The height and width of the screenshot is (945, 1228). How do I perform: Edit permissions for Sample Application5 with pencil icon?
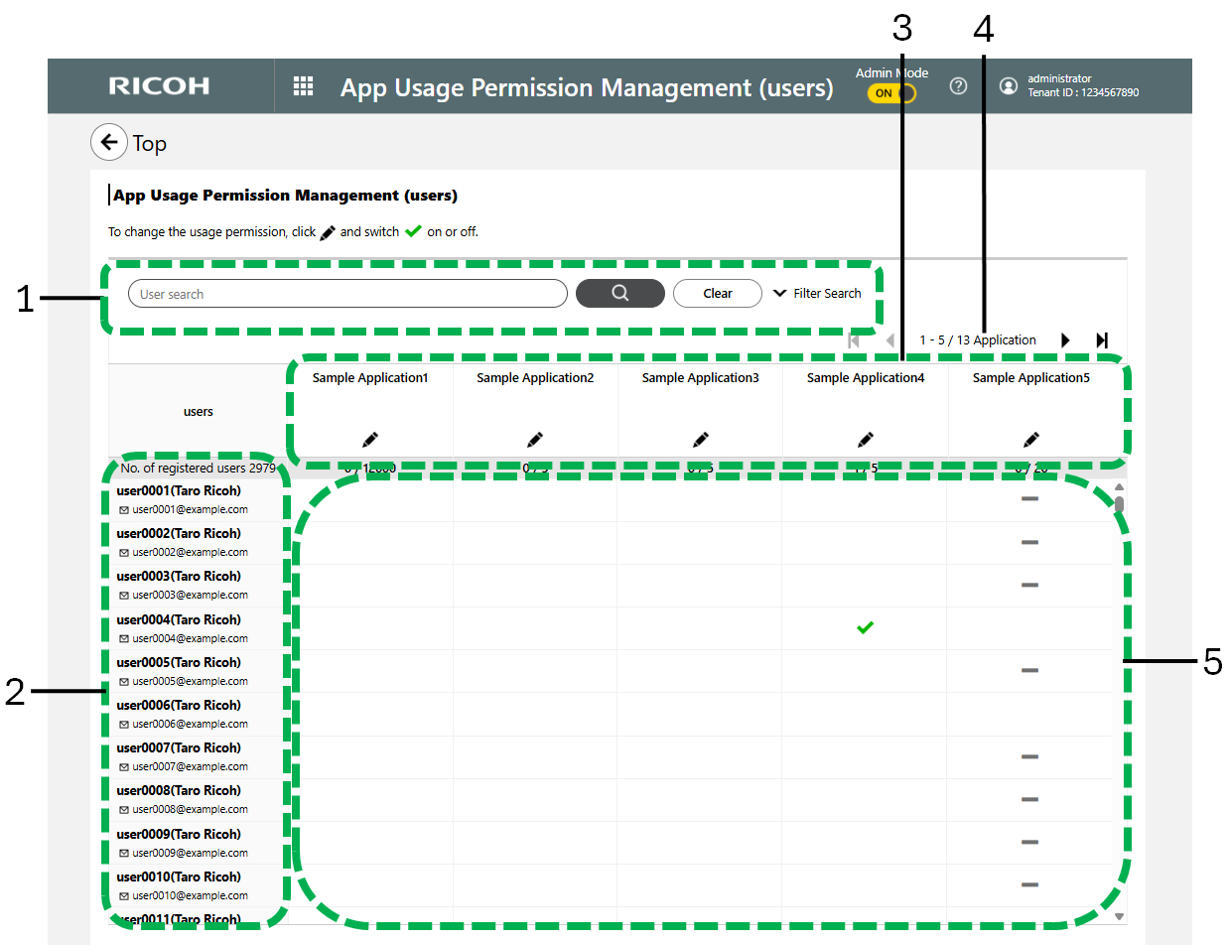[x=1030, y=439]
